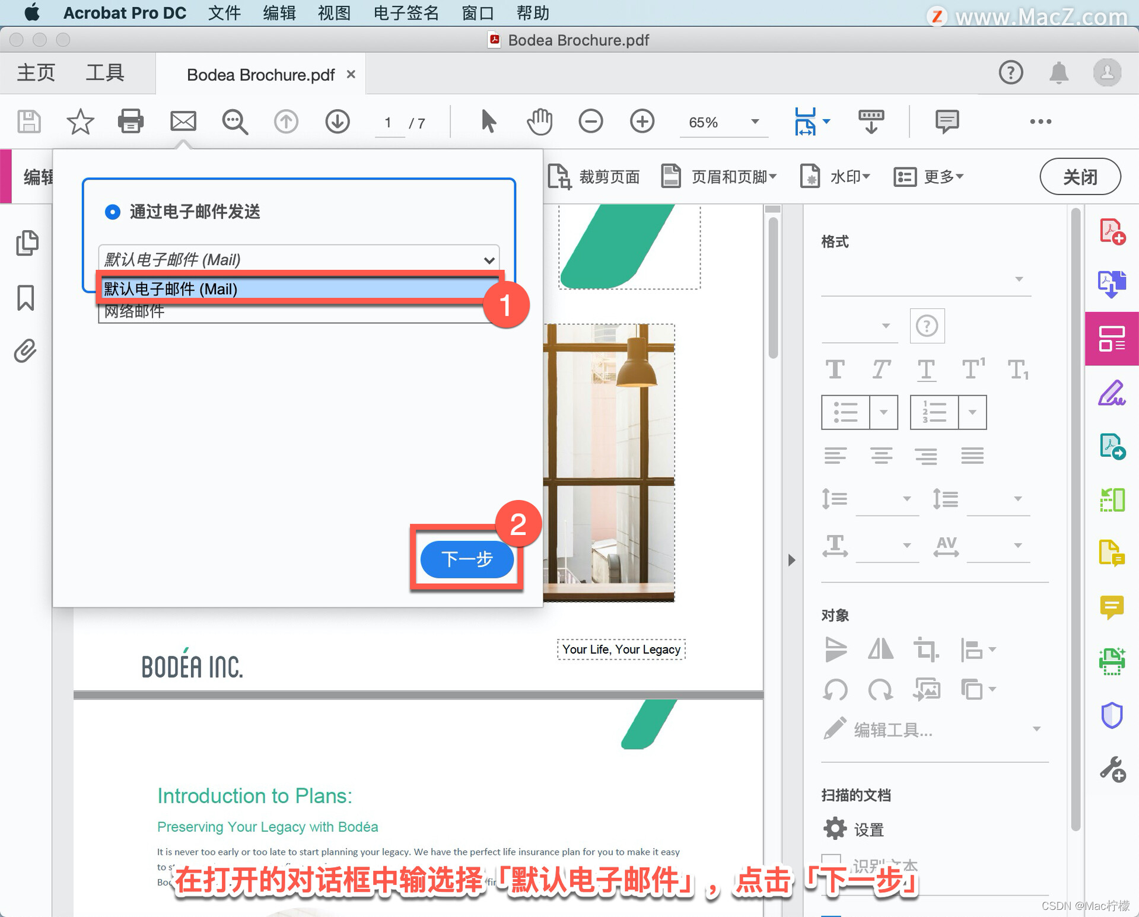Click the find text magnifier icon
Screen dimensions: 1139x917
click(235, 122)
